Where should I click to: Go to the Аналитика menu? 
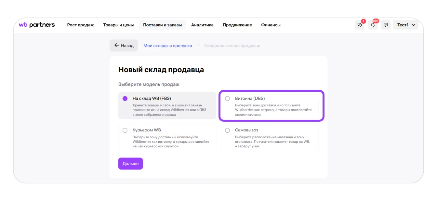coord(202,25)
